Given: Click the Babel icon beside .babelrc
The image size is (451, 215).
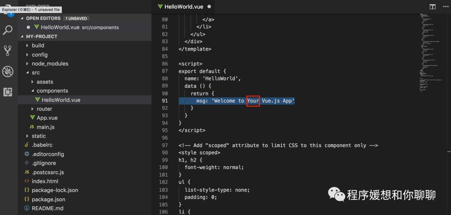Looking at the screenshot, I should click(27, 145).
